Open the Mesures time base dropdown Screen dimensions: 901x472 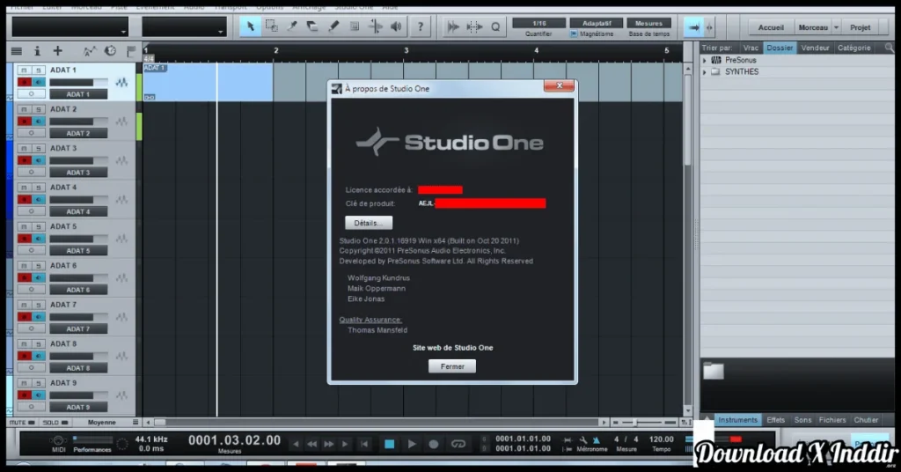(x=648, y=23)
